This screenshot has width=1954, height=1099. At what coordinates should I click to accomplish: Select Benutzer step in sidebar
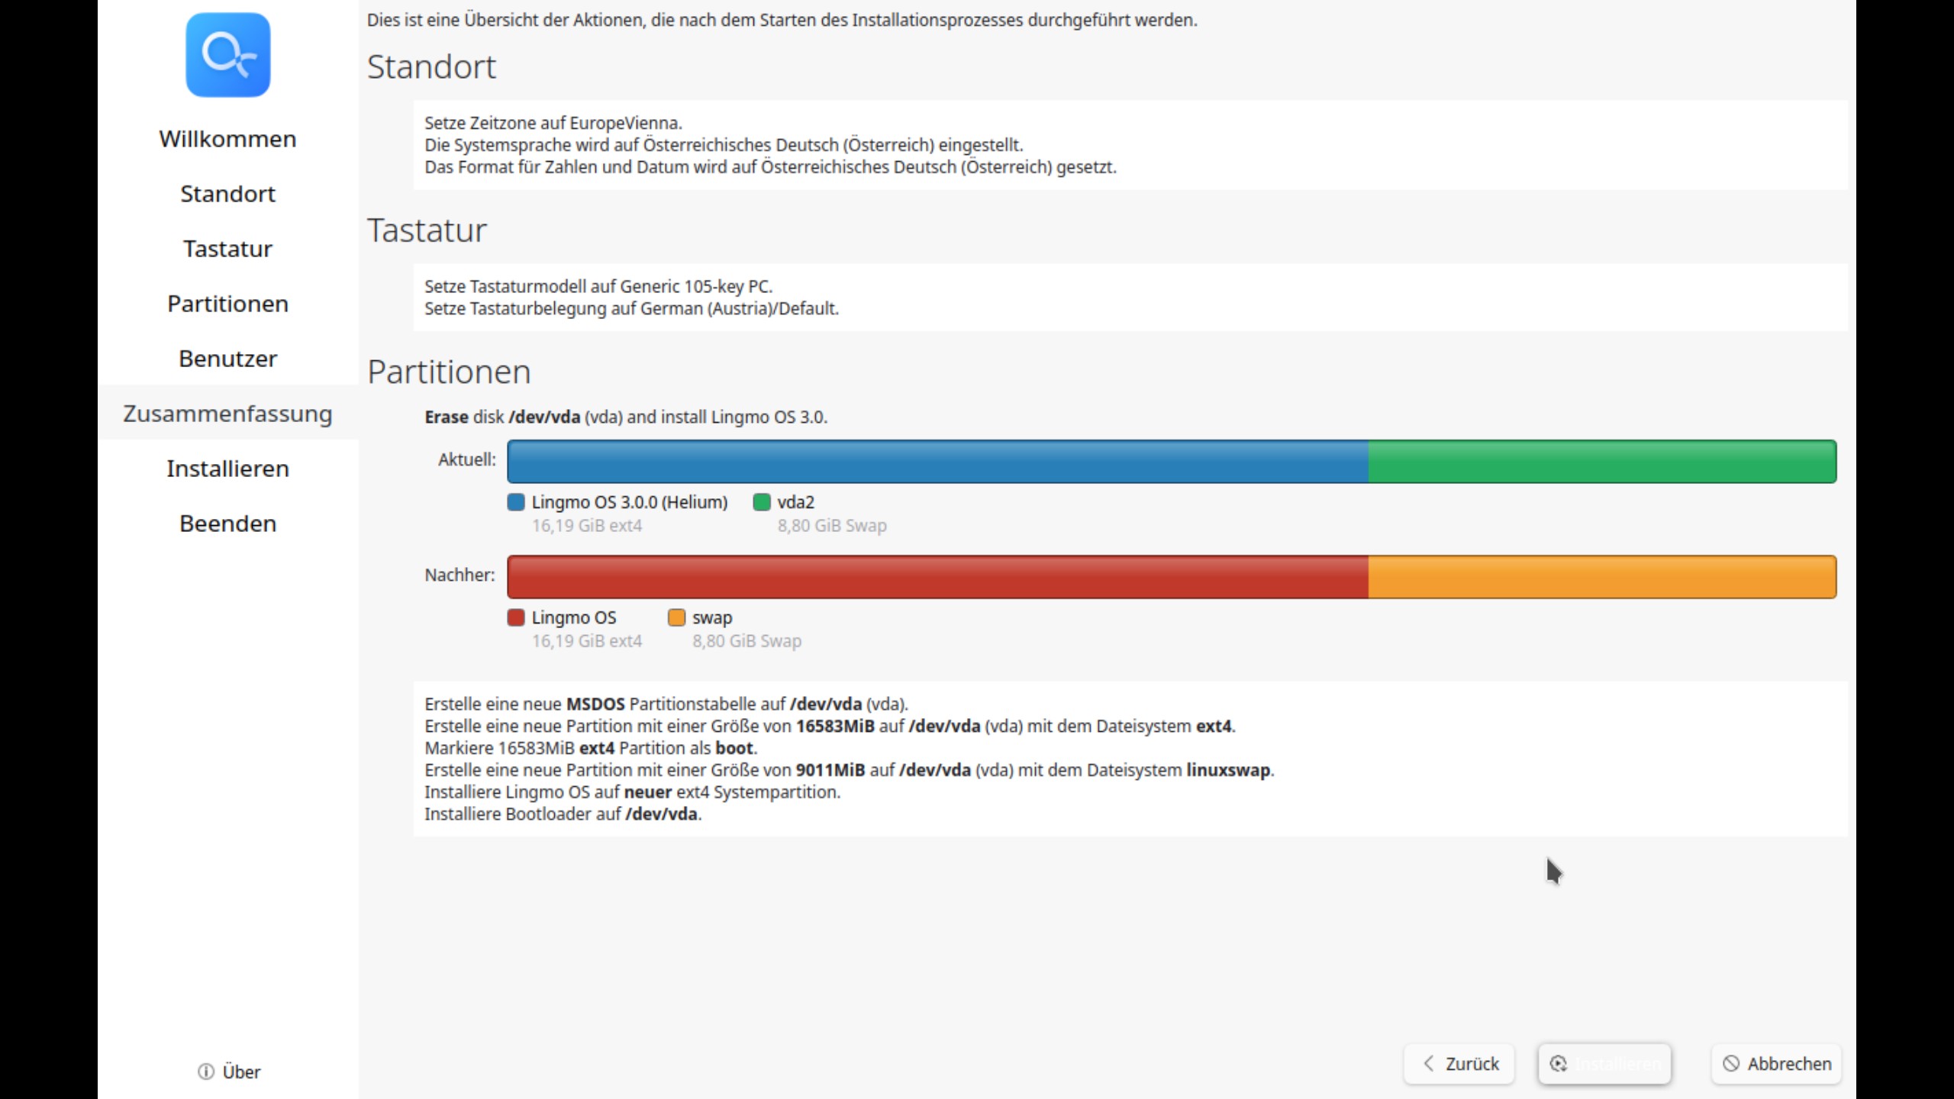227,359
